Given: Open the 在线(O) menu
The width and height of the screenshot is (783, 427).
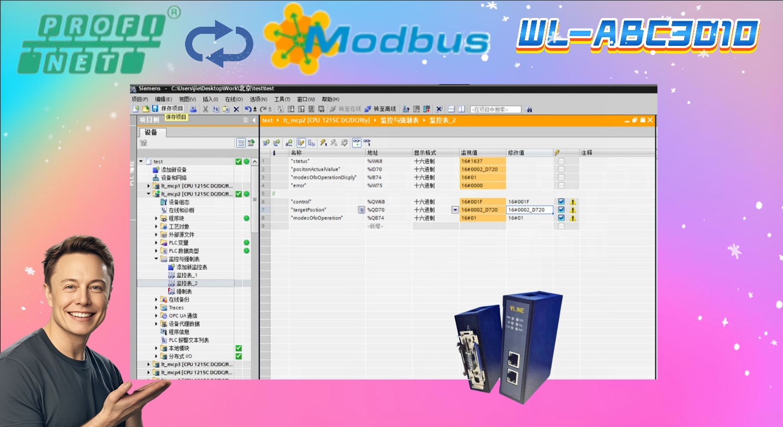Looking at the screenshot, I should click(234, 99).
